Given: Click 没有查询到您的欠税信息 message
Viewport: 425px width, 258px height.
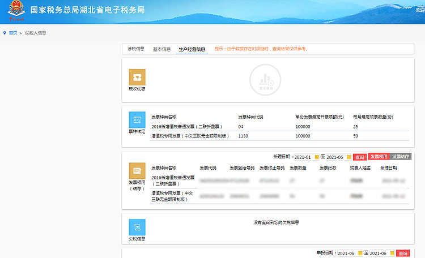Looking at the screenshot, I should coord(276,222).
